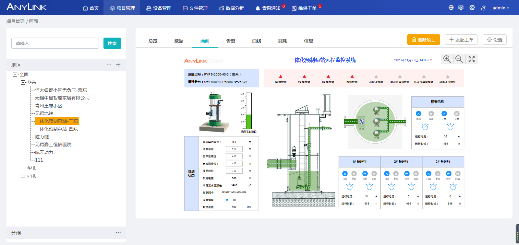Image resolution: width=519 pixels, height=245 pixels.
Task: Expand the 西北 tree node
Action: coord(23,176)
